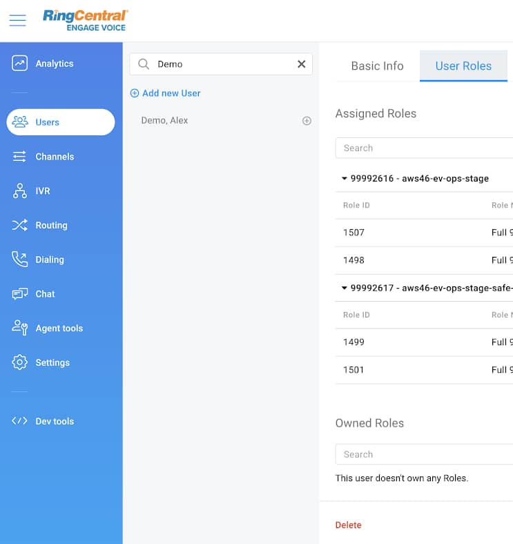Open the Settings menu label
The height and width of the screenshot is (544, 513).
[52, 362]
